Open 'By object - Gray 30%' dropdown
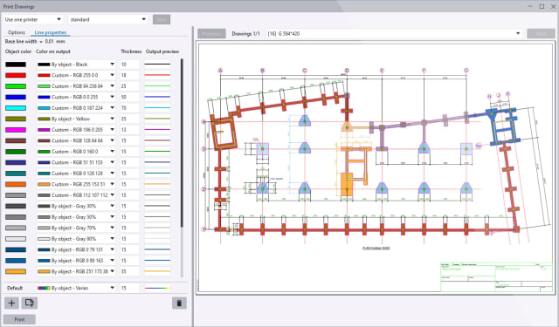Image resolution: width=559 pixels, height=327 pixels. pos(76,206)
